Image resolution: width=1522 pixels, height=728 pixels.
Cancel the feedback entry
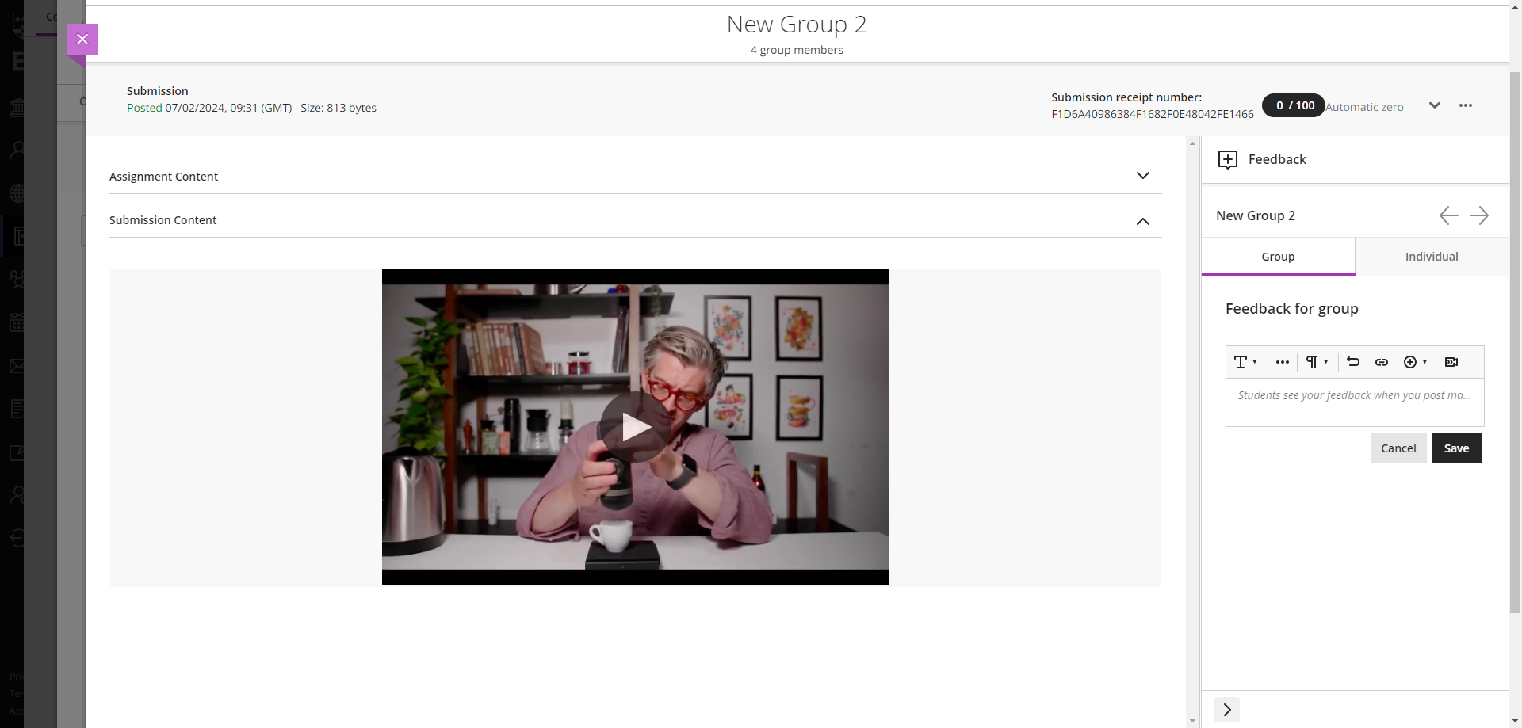pos(1398,448)
